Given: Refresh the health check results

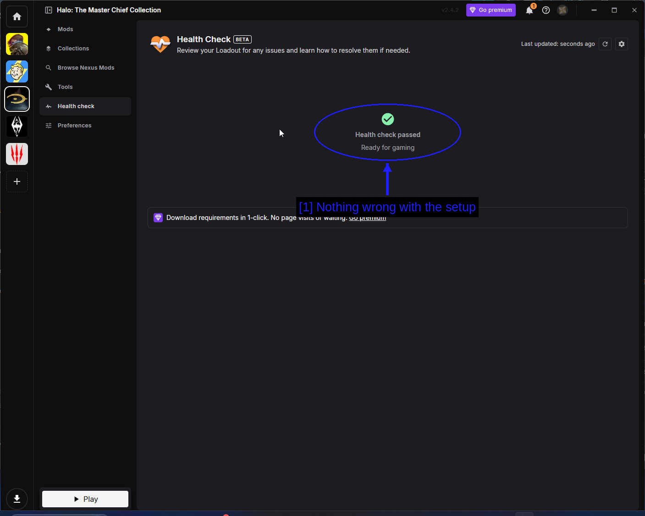Looking at the screenshot, I should (605, 44).
